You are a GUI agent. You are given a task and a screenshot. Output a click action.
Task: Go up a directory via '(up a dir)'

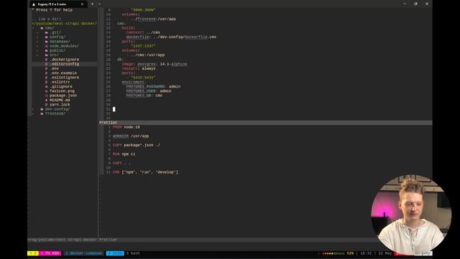pos(50,19)
